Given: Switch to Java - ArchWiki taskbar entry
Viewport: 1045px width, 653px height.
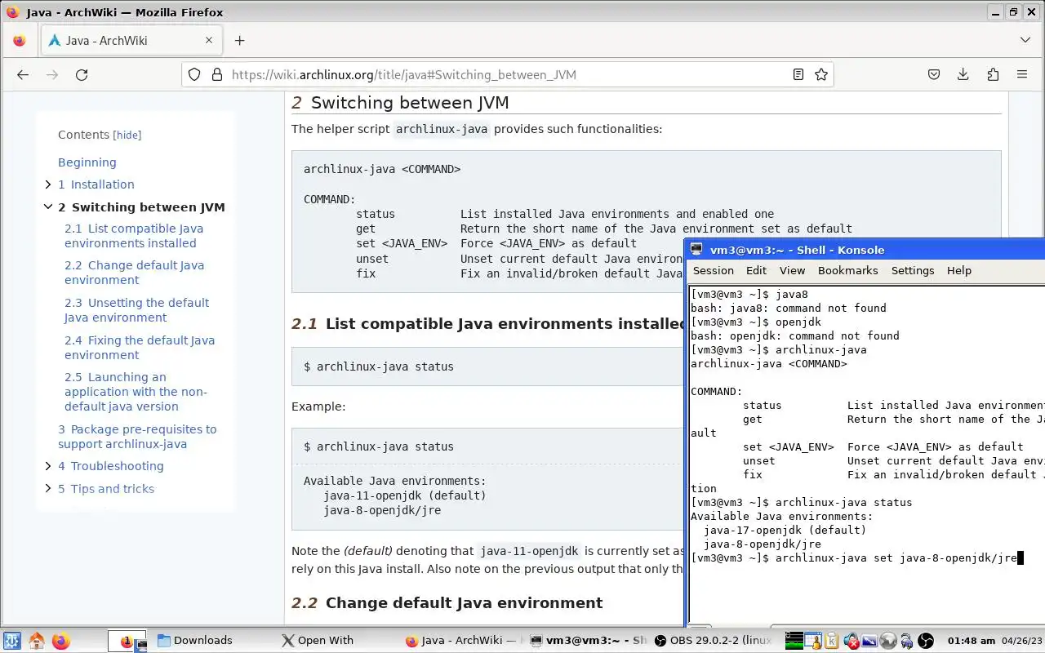Looking at the screenshot, I should 461,641.
